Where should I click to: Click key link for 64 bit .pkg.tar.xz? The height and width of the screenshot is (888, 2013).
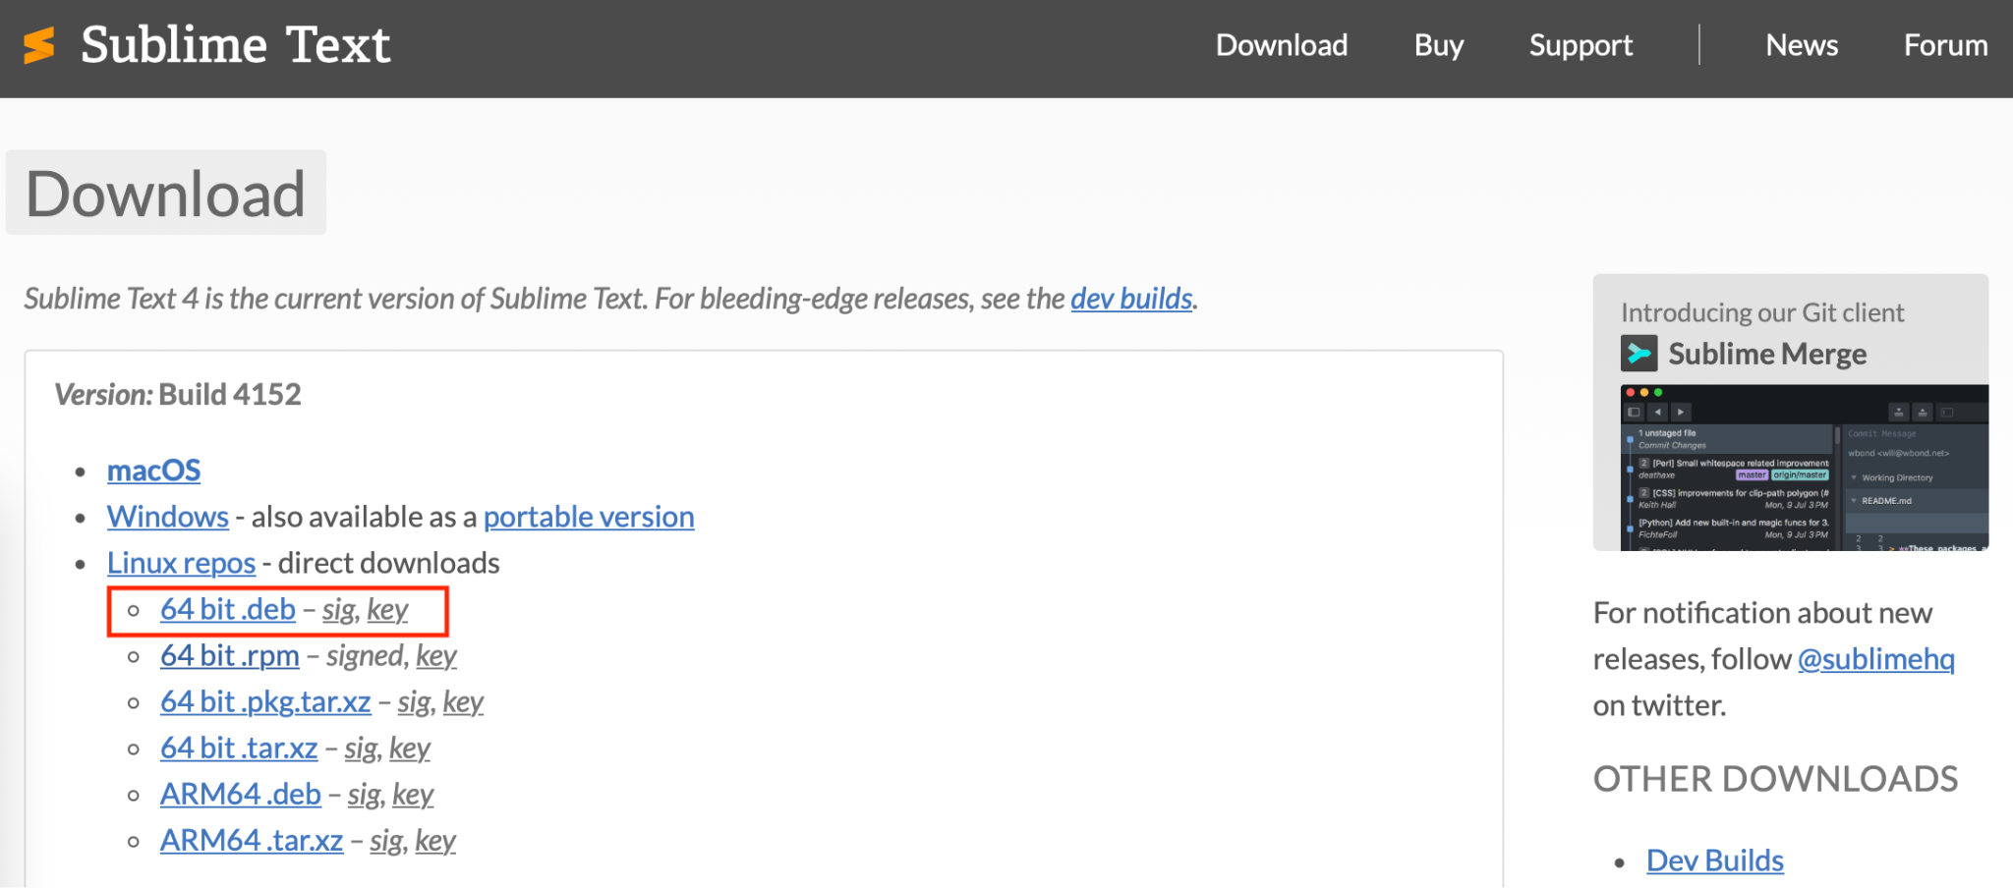[x=463, y=702]
